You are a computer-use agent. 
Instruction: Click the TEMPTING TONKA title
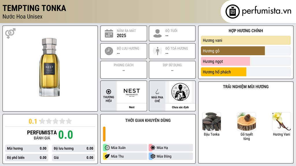(x=34, y=8)
